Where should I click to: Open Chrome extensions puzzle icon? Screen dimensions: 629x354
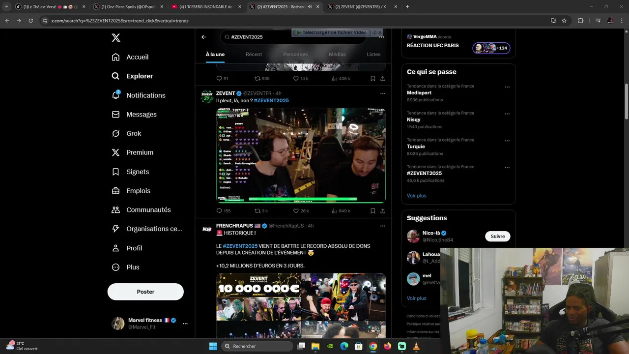(581, 21)
